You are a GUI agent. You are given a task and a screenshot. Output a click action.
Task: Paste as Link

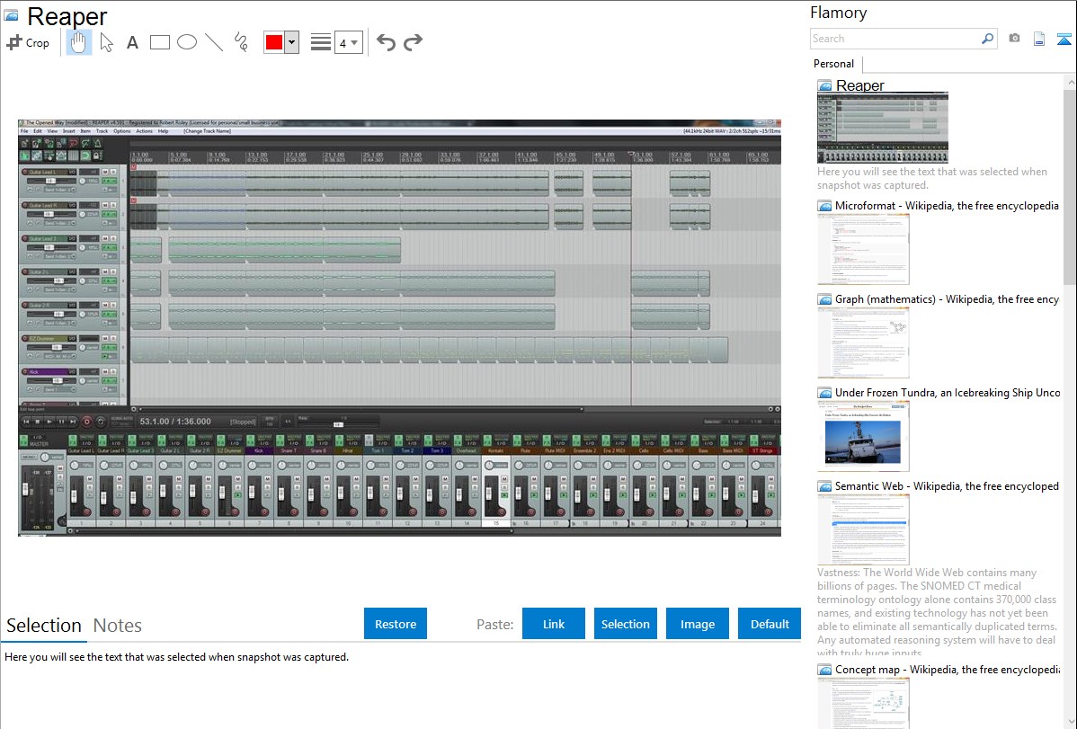554,624
